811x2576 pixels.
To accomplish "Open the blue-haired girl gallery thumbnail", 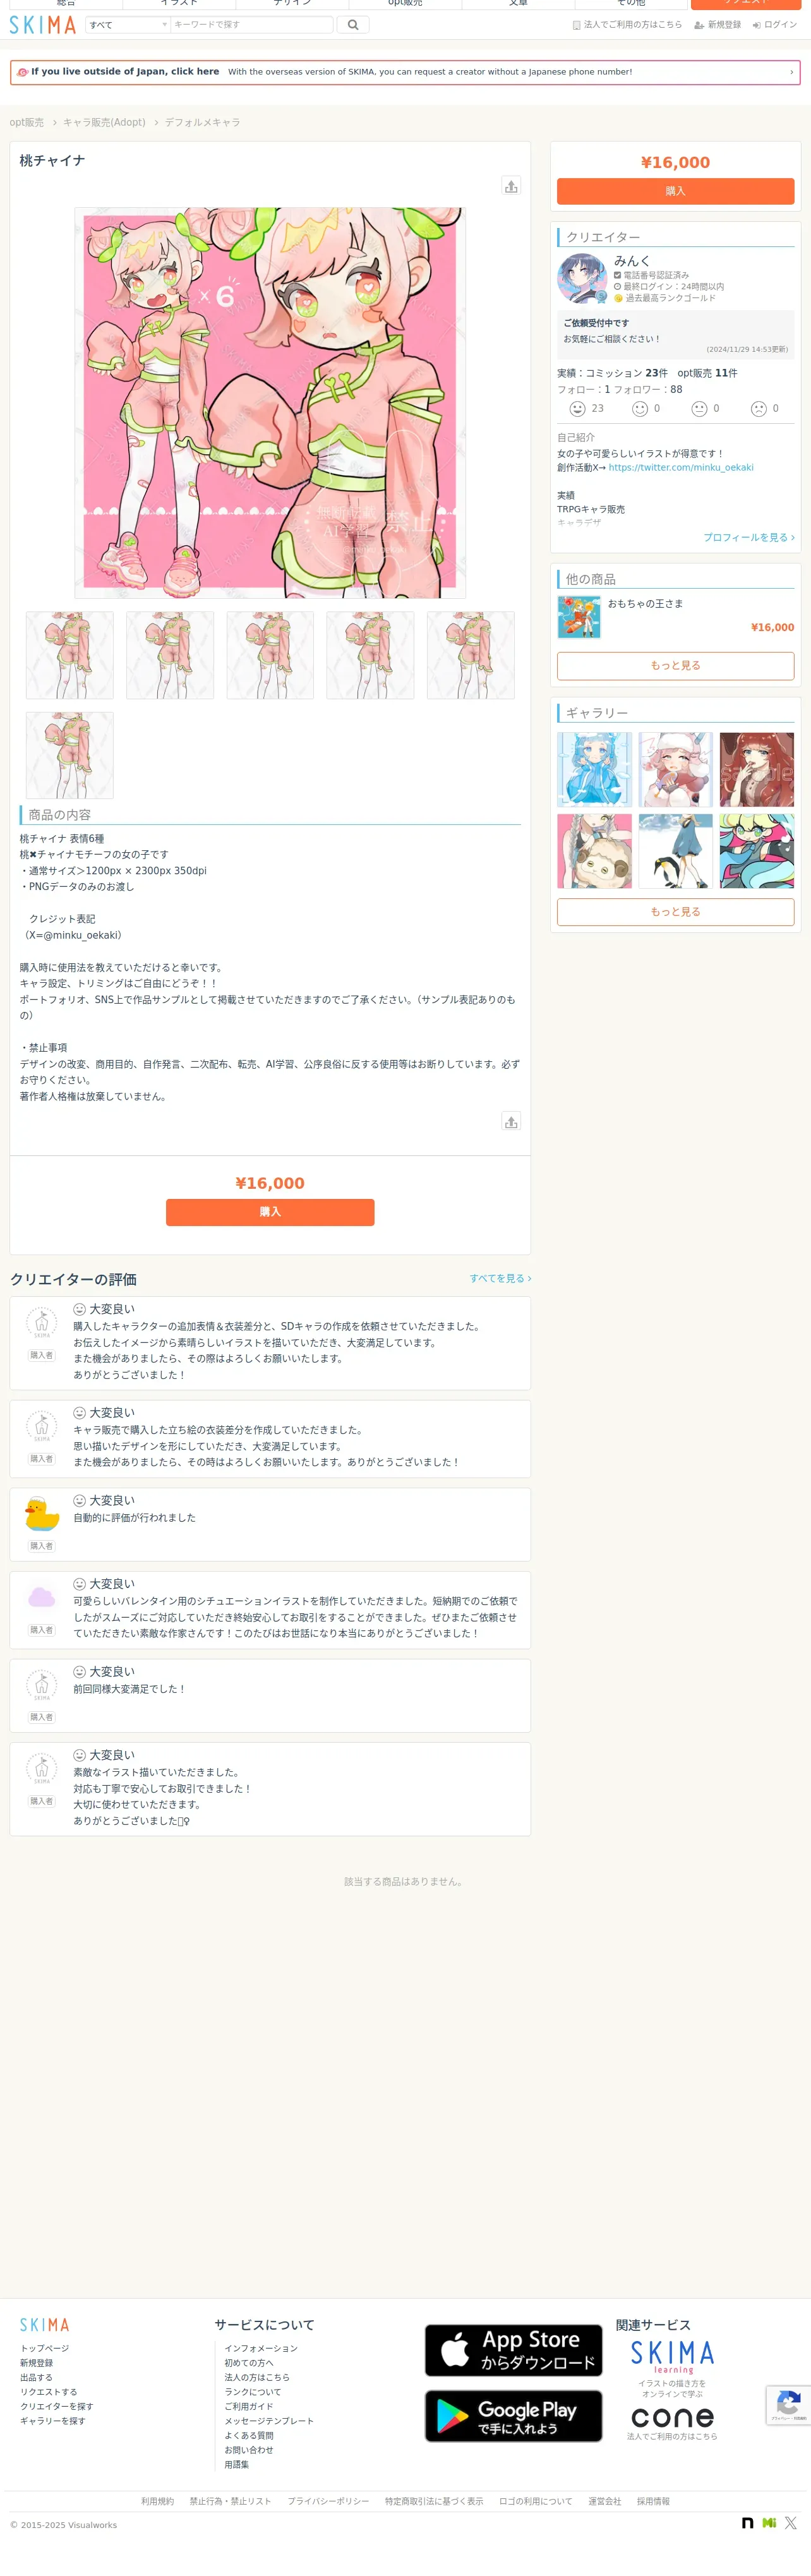I will pos(595,770).
